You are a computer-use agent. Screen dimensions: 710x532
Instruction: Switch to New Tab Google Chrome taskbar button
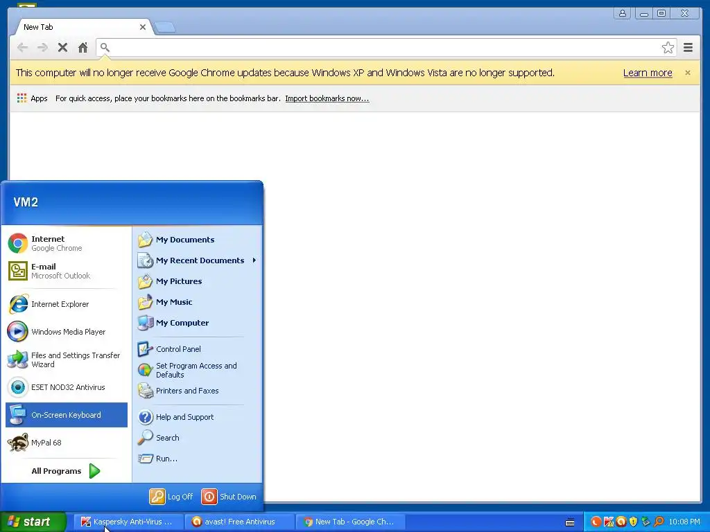[351, 522]
